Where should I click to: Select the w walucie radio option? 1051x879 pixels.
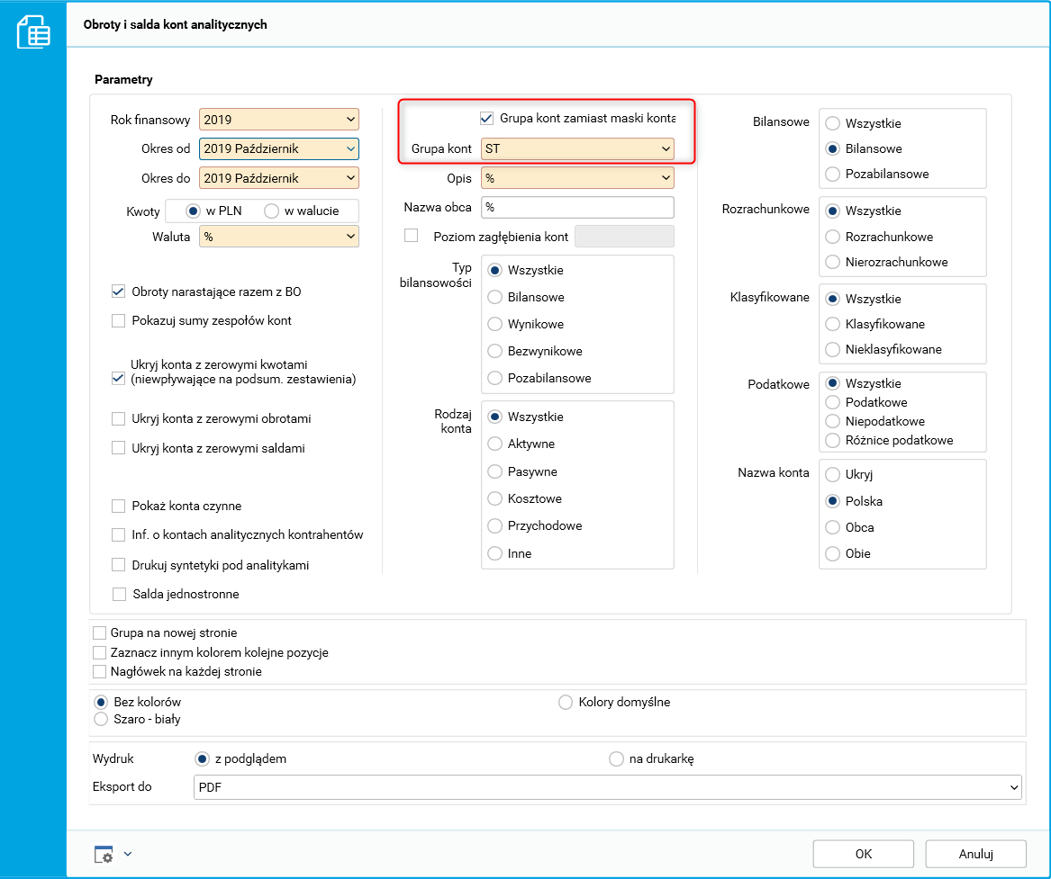(x=272, y=211)
